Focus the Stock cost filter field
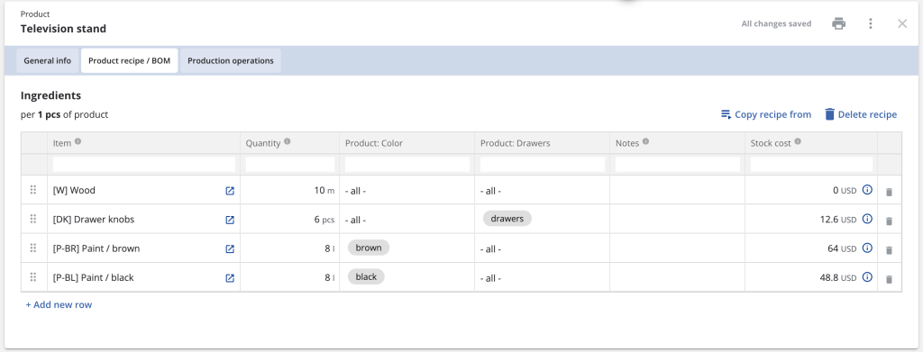This screenshot has width=923, height=352. [811, 165]
